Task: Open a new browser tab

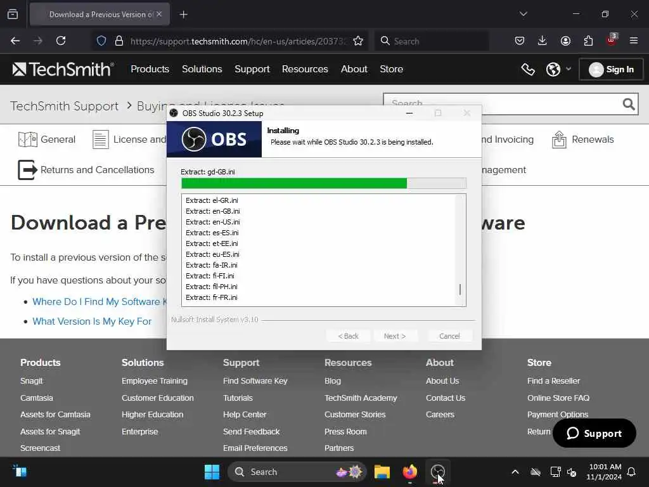Action: click(183, 15)
